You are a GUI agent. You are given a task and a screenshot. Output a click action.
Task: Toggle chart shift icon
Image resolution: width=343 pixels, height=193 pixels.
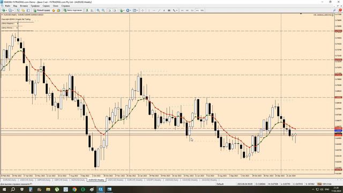[115, 10]
